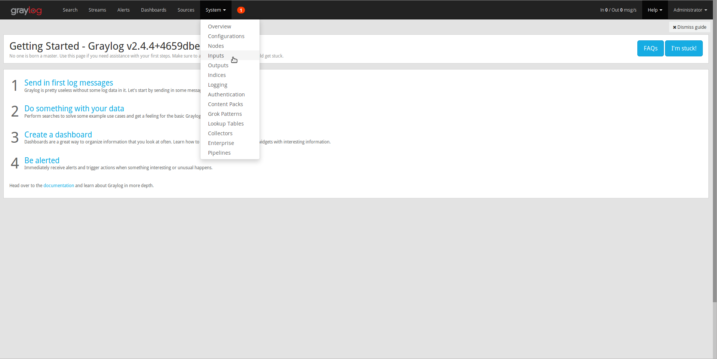Select Logging in System menu
Screen dimensions: 717x359
[x=230, y=85]
